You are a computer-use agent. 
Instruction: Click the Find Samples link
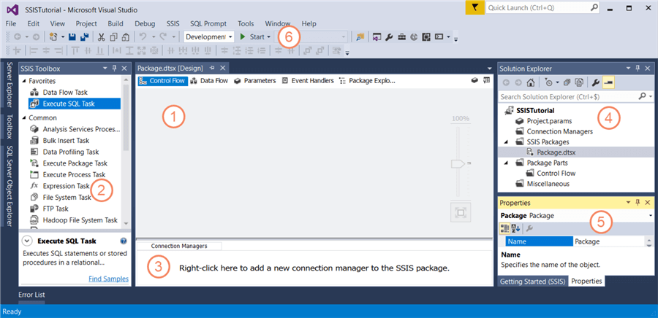pyautogui.click(x=109, y=279)
